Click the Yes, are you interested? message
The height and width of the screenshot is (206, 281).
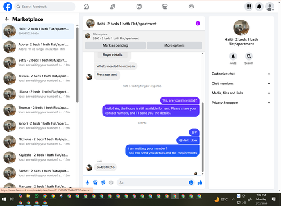180,100
